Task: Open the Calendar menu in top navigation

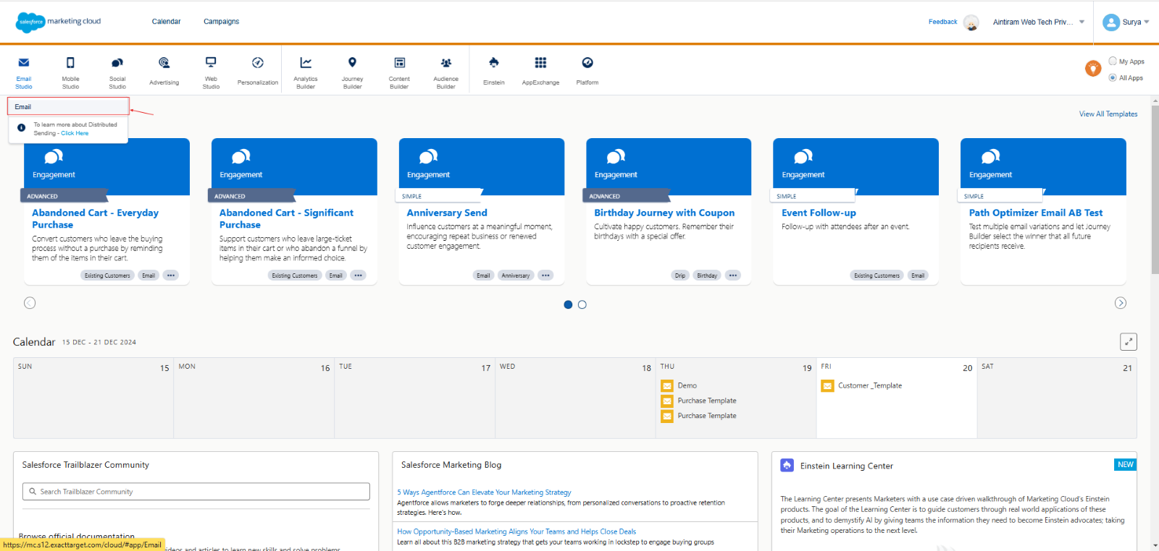Action: tap(166, 22)
